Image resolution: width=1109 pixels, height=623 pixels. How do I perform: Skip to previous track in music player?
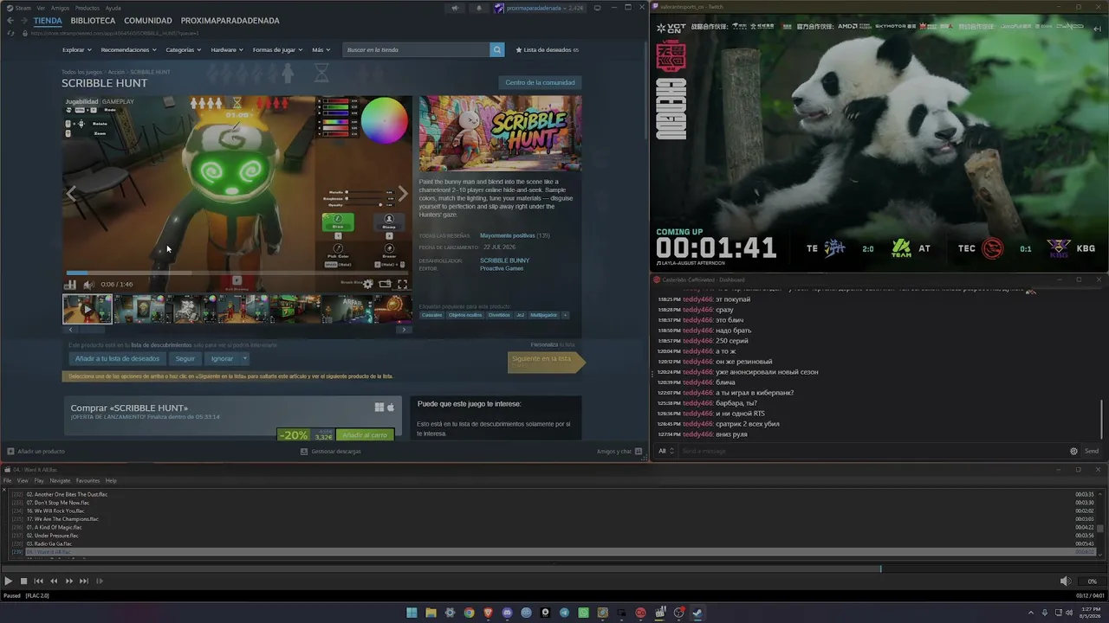click(38, 581)
